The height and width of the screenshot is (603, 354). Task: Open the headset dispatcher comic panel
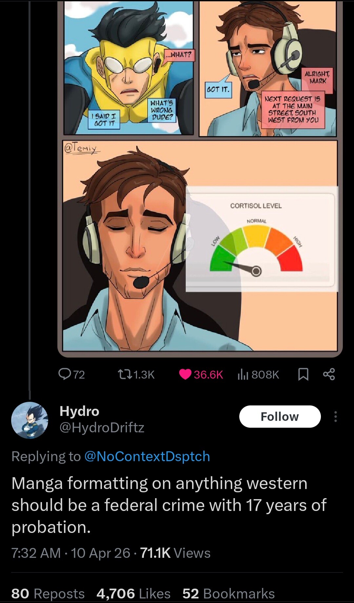267,68
